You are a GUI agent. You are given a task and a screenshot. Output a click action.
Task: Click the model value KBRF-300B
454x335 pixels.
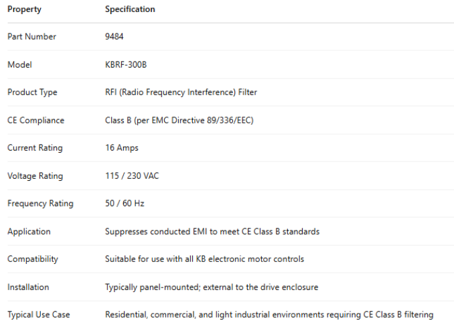[127, 65]
